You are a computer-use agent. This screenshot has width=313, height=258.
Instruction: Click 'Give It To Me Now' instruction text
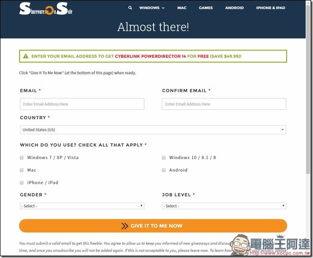pyautogui.click(x=46, y=73)
